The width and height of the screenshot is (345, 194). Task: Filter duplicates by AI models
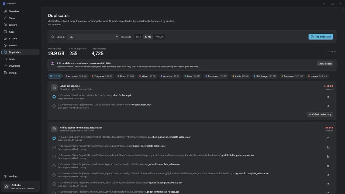pyautogui.click(x=76, y=76)
